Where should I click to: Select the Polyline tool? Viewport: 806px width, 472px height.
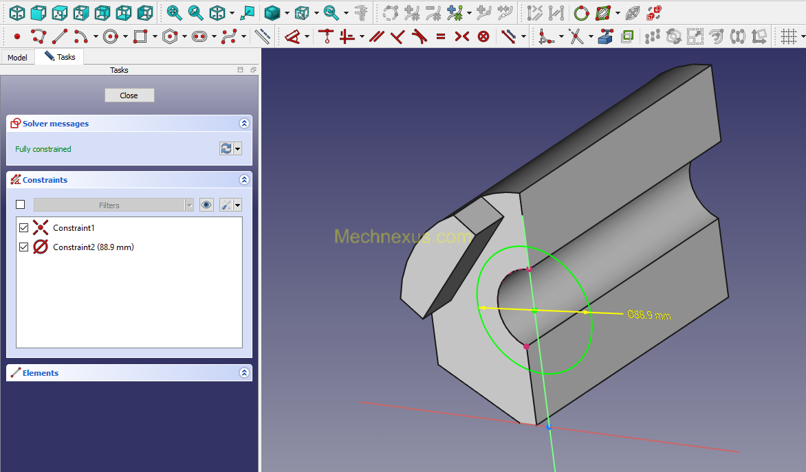pos(38,36)
